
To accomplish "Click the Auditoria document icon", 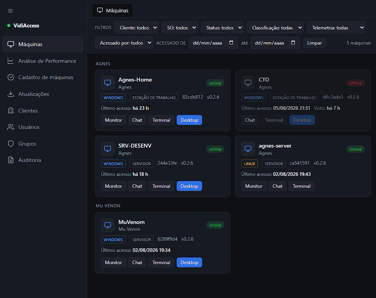I will tap(10, 160).
